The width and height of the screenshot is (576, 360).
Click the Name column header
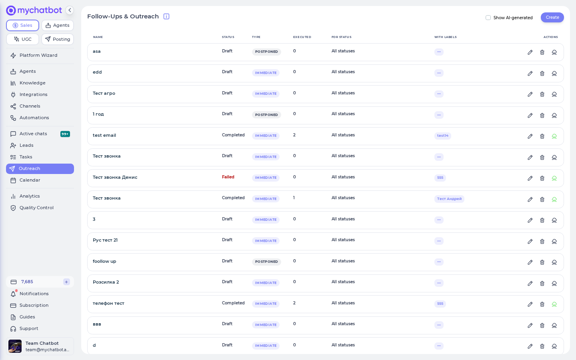point(98,37)
